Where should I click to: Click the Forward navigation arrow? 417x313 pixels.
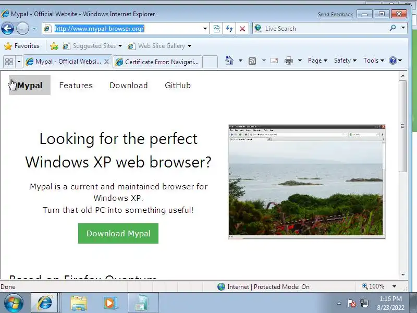click(x=22, y=29)
